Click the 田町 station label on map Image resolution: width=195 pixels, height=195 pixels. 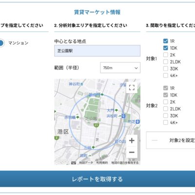coord(84,156)
